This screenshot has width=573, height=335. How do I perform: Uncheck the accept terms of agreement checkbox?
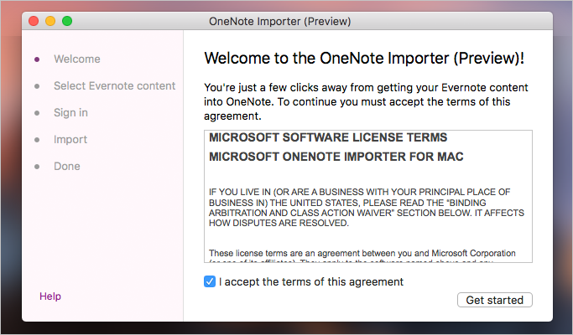(210, 281)
